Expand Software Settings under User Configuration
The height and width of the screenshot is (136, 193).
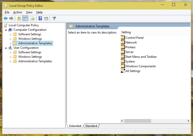tap(11, 52)
